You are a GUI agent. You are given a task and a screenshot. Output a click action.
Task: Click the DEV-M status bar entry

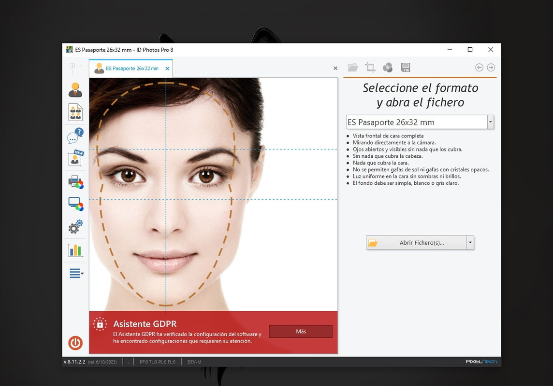[x=194, y=362]
